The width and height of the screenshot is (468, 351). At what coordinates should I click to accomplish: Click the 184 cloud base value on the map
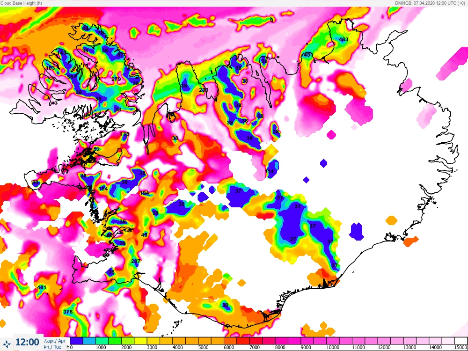pyautogui.click(x=103, y=189)
